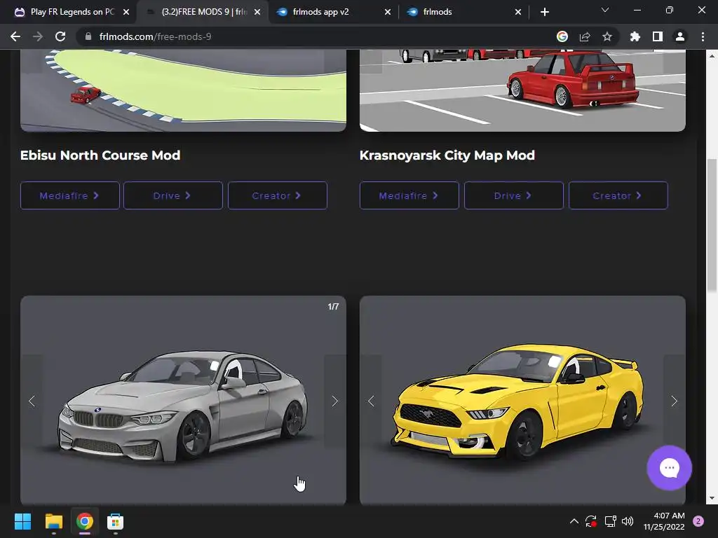Open Creator link for Ebisu North Course

coord(278,196)
